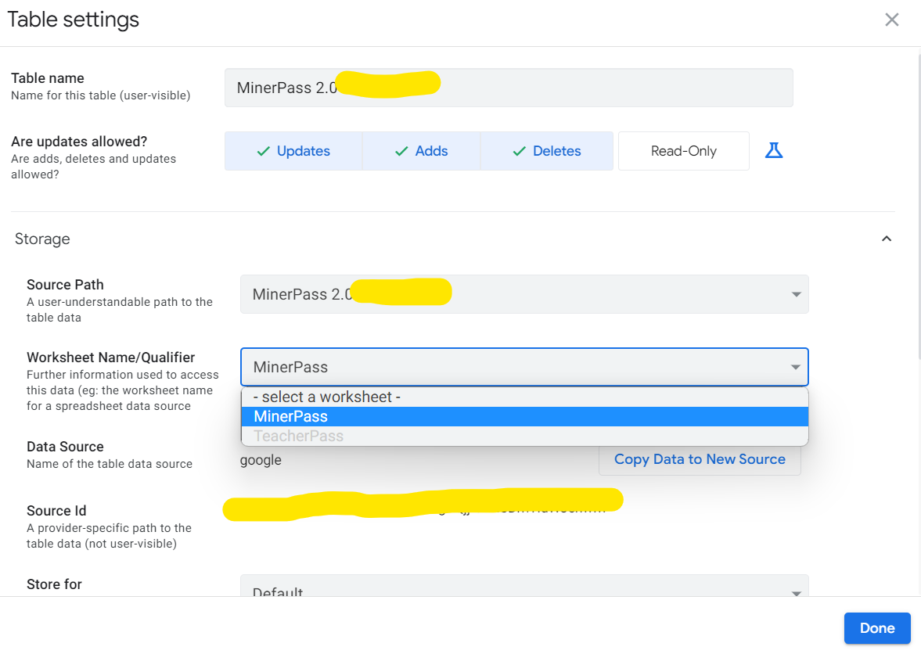The width and height of the screenshot is (921, 654).
Task: Open the Worksheet Name/Qualifier dropdown
Action: coord(524,367)
